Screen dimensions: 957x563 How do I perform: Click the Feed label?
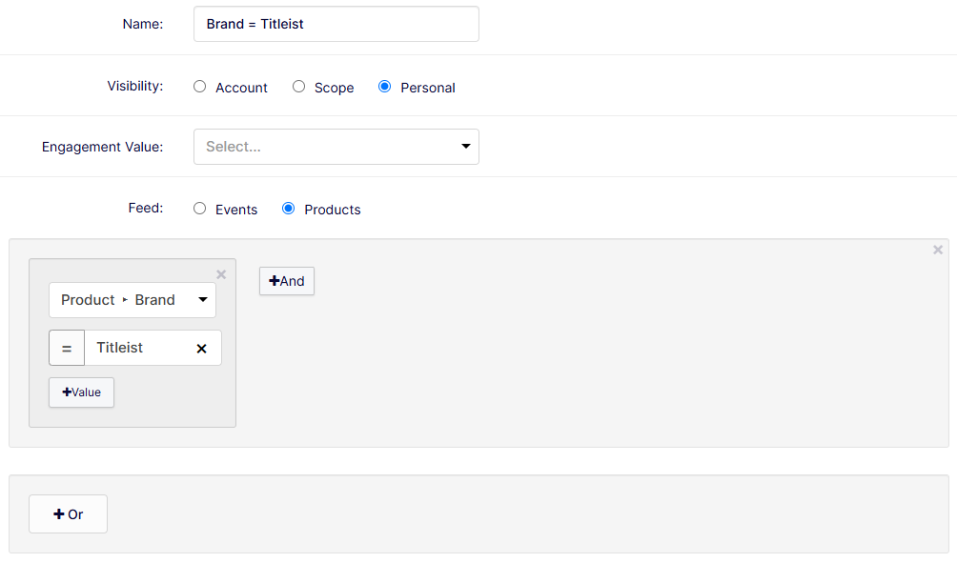(146, 207)
